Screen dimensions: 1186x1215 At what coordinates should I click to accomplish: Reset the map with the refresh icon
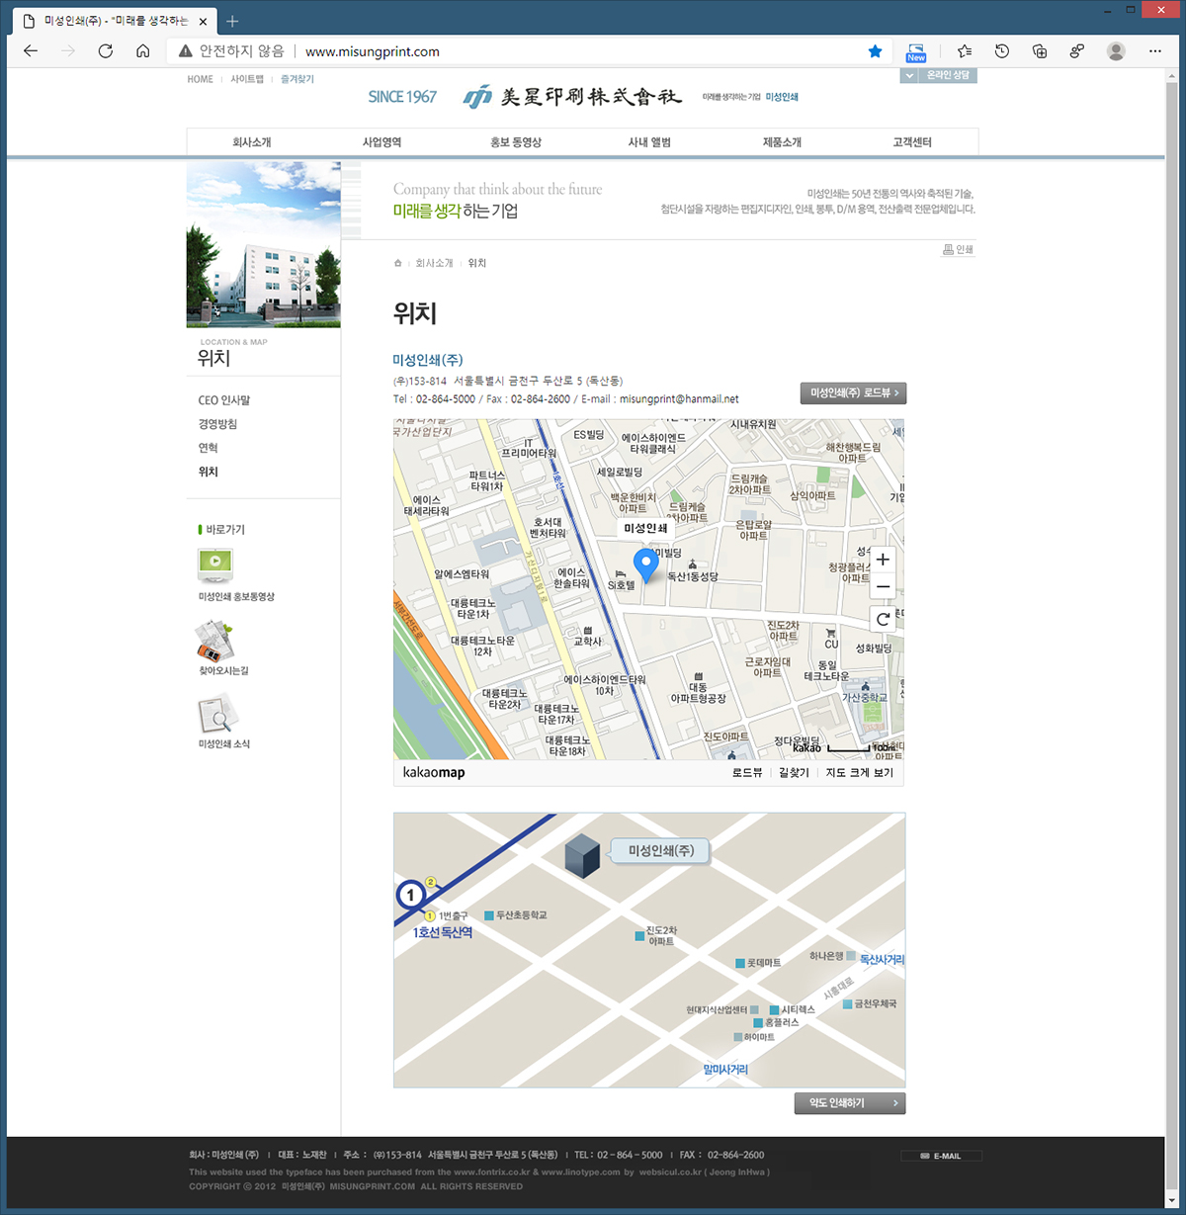(x=883, y=619)
